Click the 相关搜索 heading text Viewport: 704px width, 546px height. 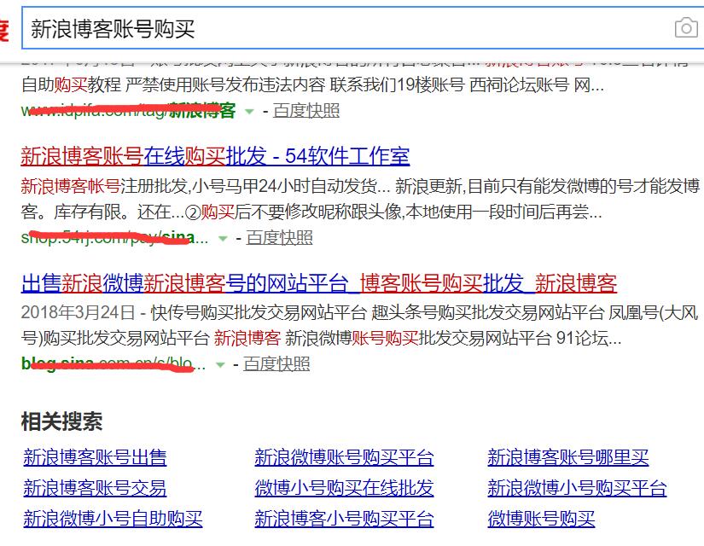(62, 421)
